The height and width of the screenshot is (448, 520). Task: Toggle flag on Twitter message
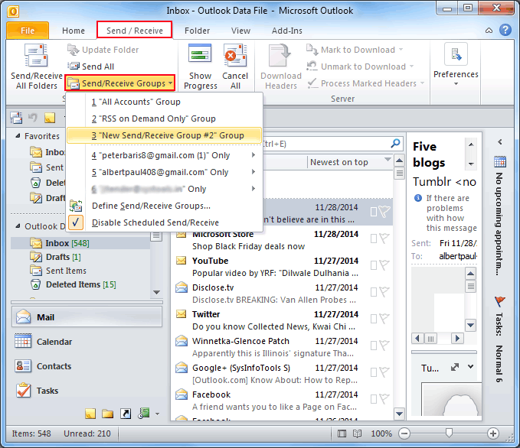tap(384, 319)
